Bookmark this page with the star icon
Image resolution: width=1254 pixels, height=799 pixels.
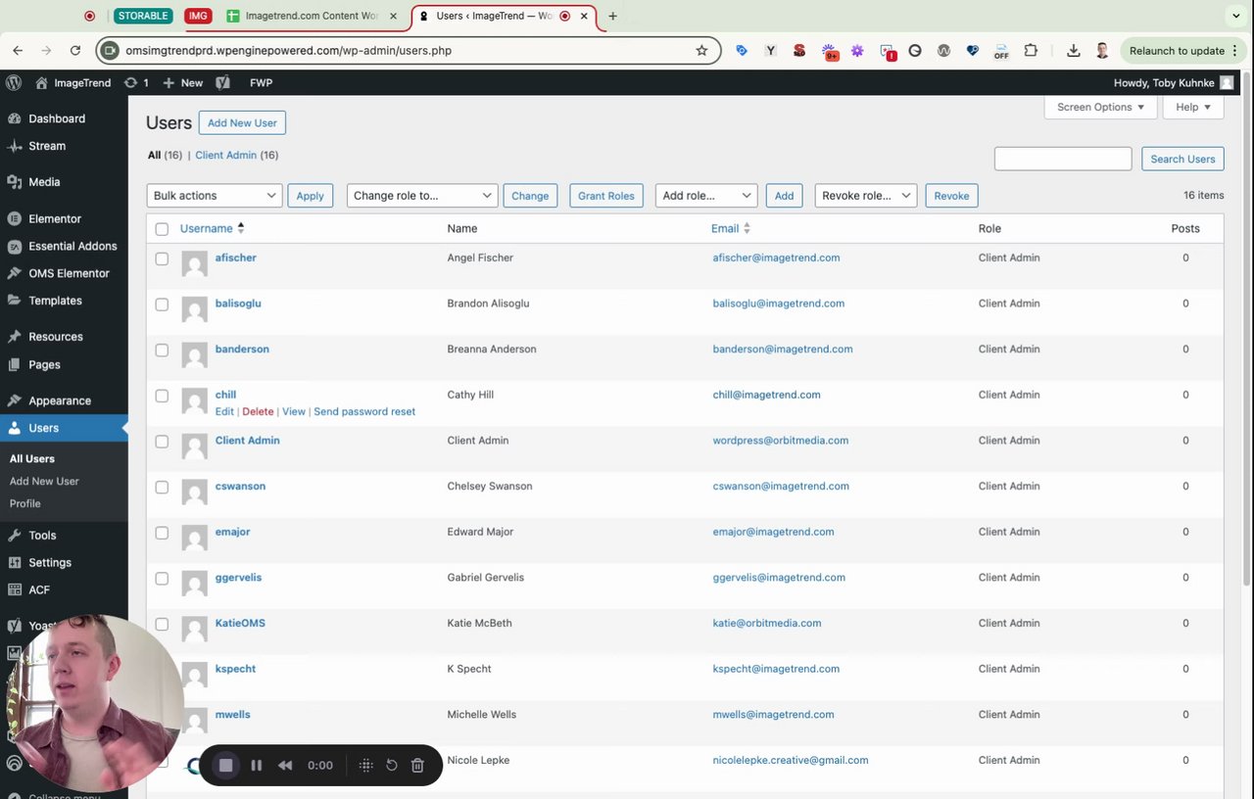point(701,50)
